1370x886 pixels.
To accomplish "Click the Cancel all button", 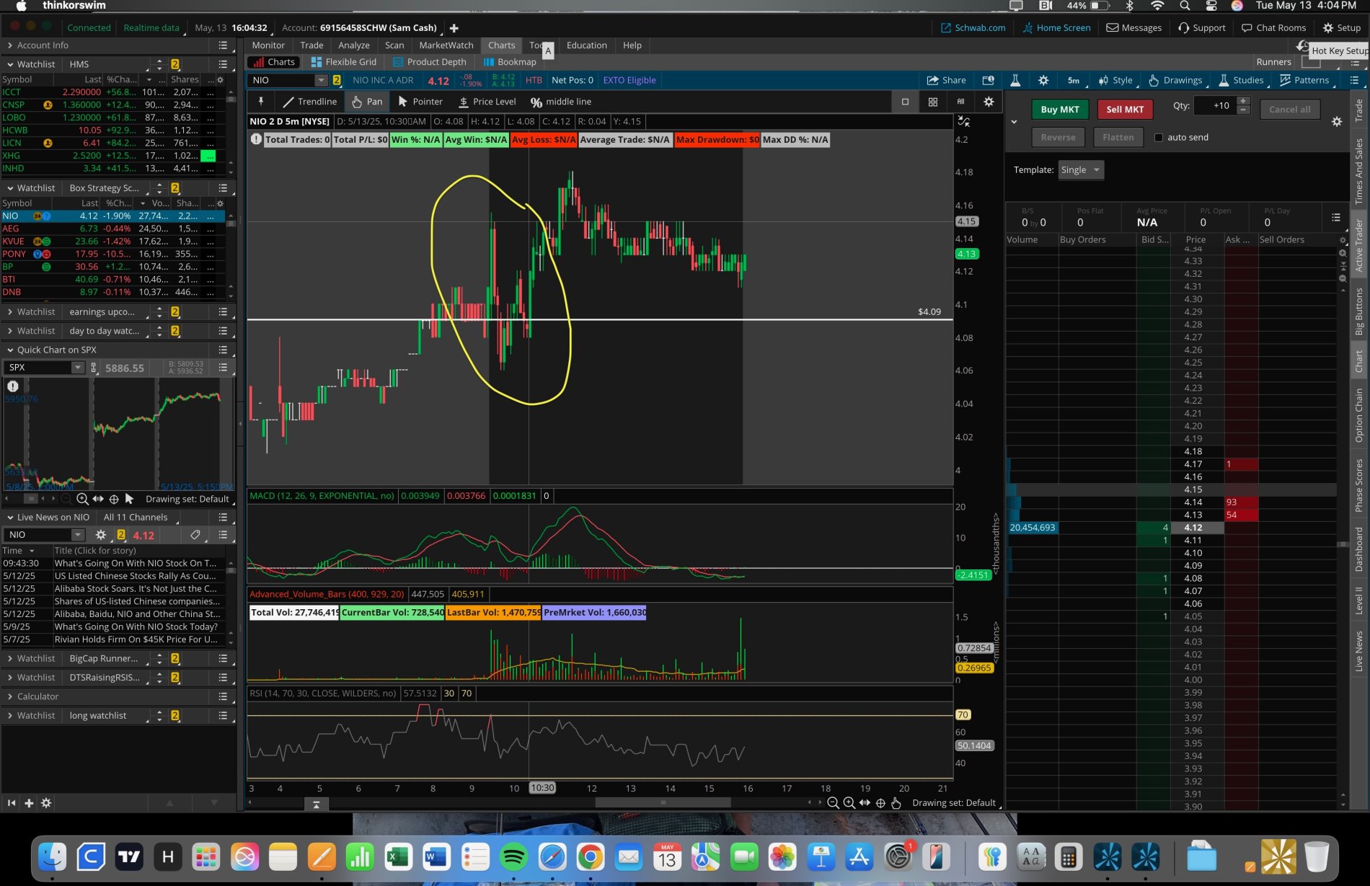I will pos(1289,110).
